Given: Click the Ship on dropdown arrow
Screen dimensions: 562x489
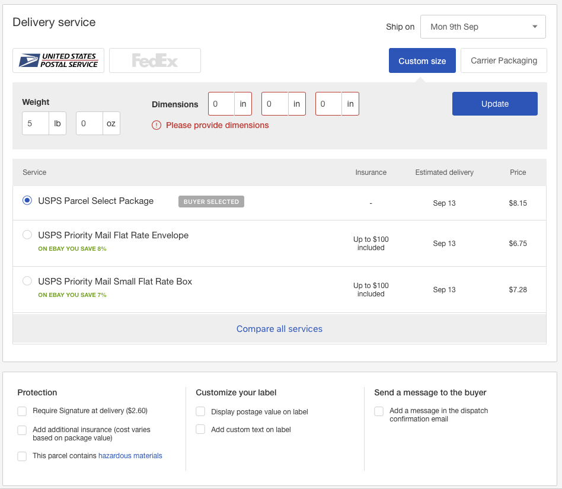Looking at the screenshot, I should point(535,27).
